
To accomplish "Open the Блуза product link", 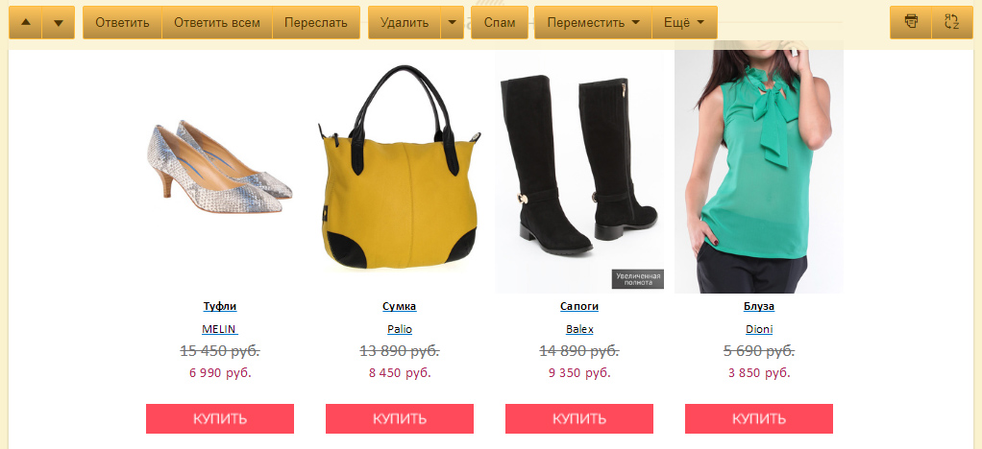I will [x=759, y=306].
